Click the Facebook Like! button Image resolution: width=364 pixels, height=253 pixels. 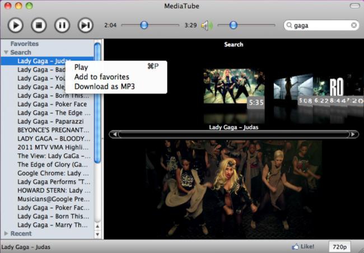pyautogui.click(x=303, y=246)
